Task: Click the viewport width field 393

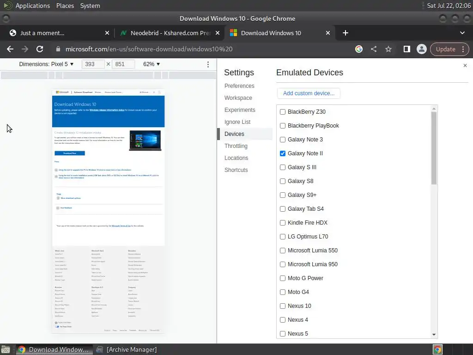Action: click(x=93, y=64)
